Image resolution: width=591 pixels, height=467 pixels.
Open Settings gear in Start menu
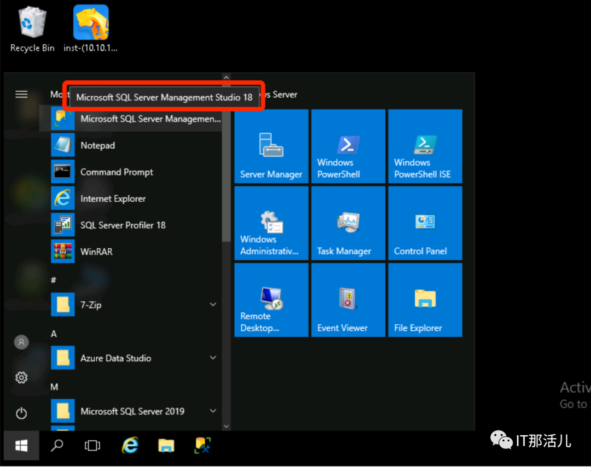pyautogui.click(x=21, y=377)
